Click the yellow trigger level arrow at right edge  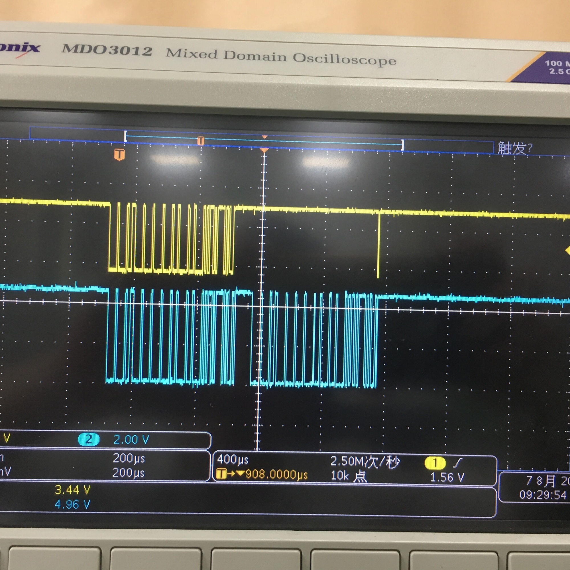click(567, 251)
